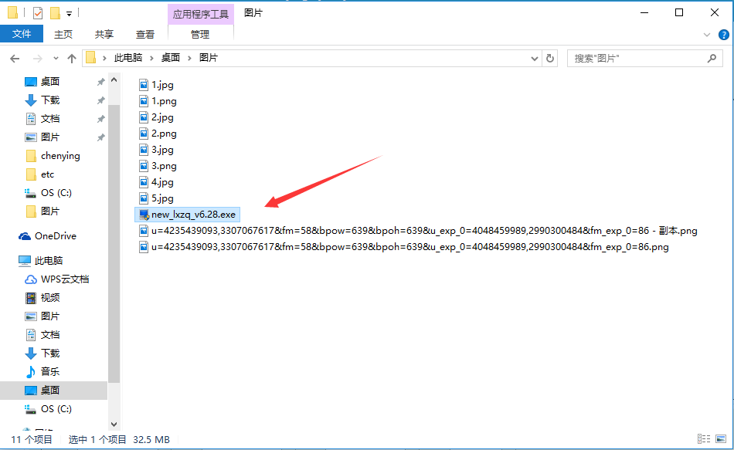Expand the ribbon using the chevron arrow
The image size is (734, 450).
click(x=706, y=35)
